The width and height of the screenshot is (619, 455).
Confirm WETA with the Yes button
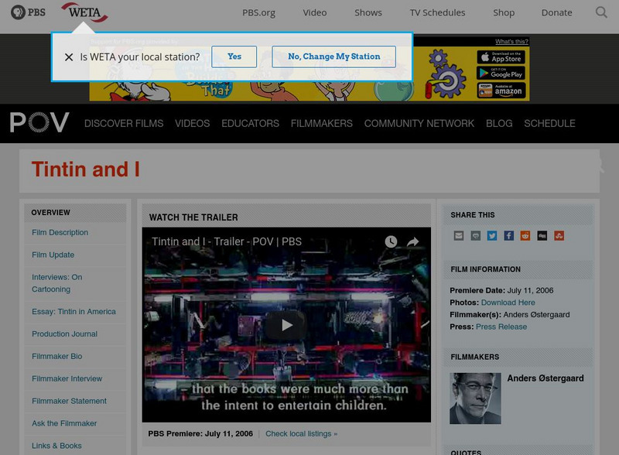(234, 56)
